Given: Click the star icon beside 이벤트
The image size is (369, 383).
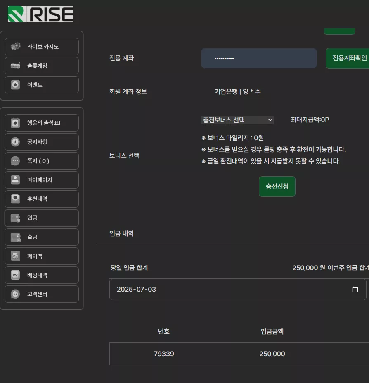Looking at the screenshot, I should coord(15,85).
